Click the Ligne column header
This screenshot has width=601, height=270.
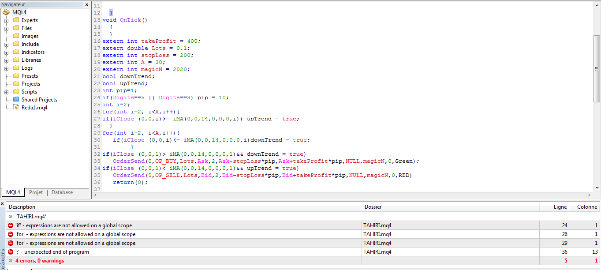(560, 207)
